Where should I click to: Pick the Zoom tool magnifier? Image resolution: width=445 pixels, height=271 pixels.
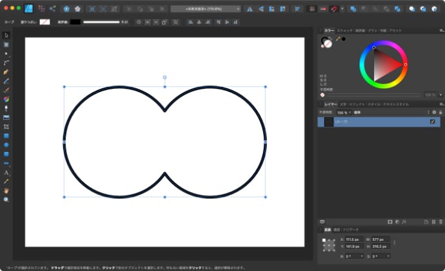pyautogui.click(x=6, y=200)
